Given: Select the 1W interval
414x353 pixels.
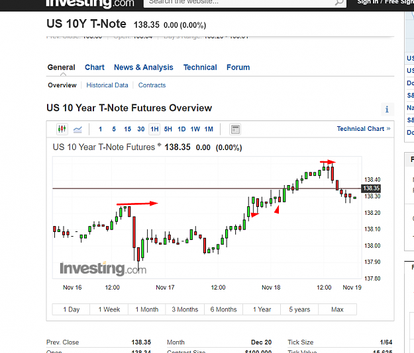Looking at the screenshot, I should (x=195, y=129).
